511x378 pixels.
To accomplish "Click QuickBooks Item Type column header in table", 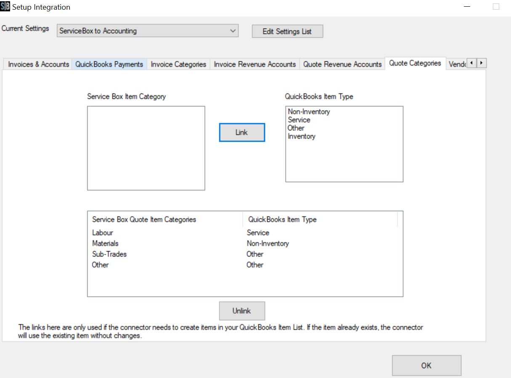I will [x=320, y=219].
